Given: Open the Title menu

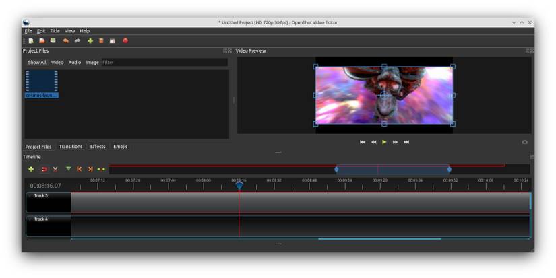Looking at the screenshot, I should (55, 31).
